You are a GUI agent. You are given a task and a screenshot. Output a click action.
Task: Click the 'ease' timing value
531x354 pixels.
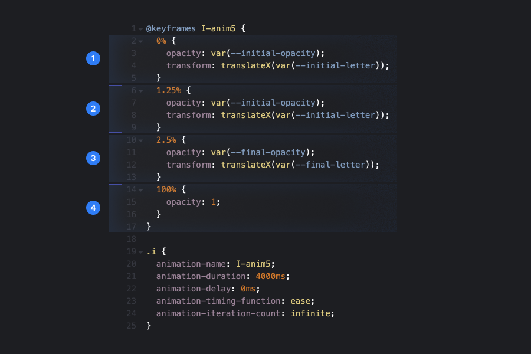pyautogui.click(x=300, y=301)
